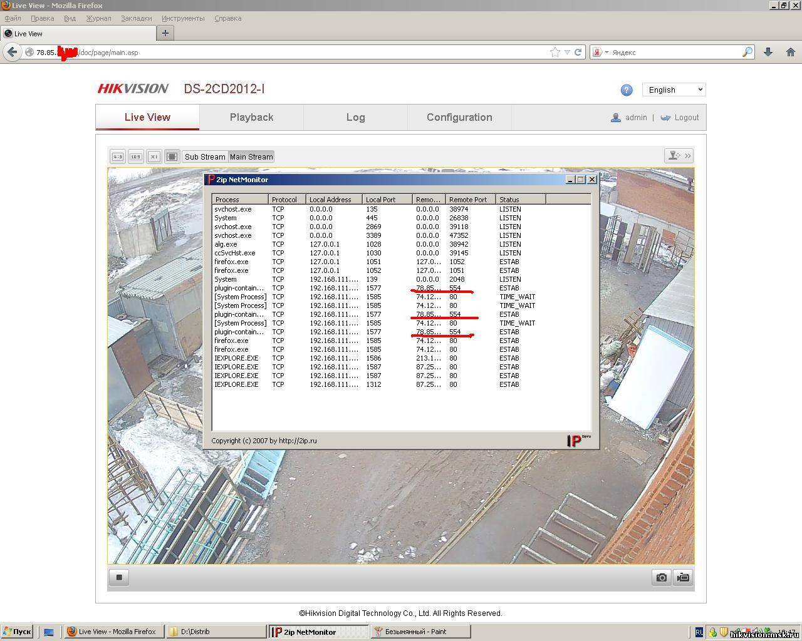The height and width of the screenshot is (641, 802).
Task: Go to the Firefox home page
Action: pyautogui.click(x=790, y=52)
